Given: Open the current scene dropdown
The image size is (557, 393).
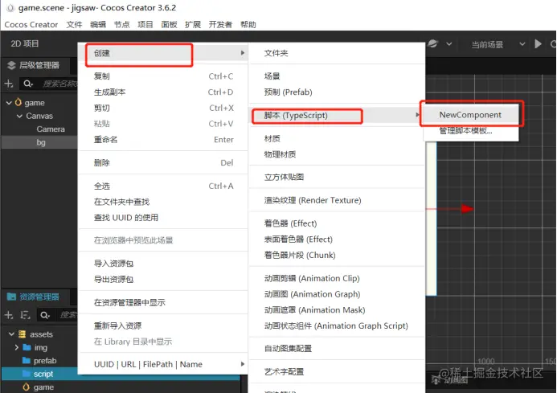Looking at the screenshot, I should (x=498, y=44).
